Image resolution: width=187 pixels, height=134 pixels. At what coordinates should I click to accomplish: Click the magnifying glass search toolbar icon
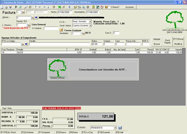pyautogui.click(x=26, y=7)
